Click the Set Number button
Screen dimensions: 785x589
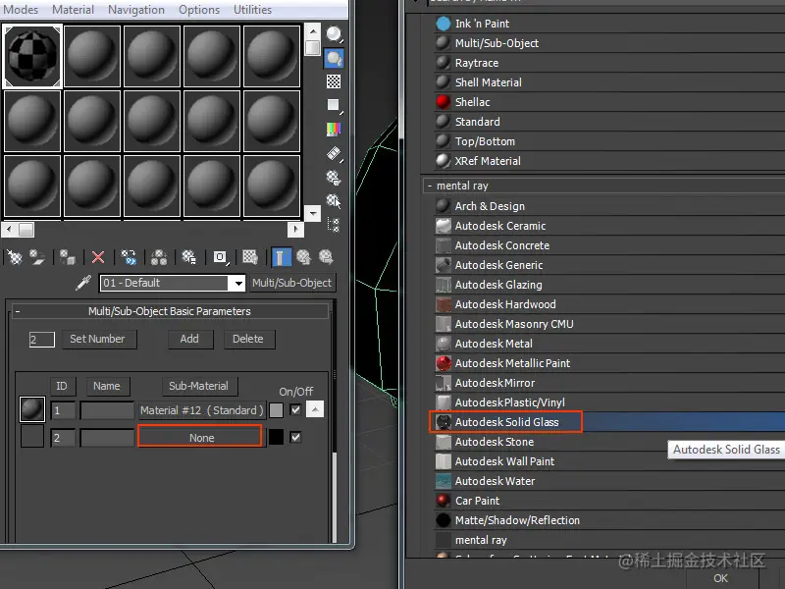(97, 339)
